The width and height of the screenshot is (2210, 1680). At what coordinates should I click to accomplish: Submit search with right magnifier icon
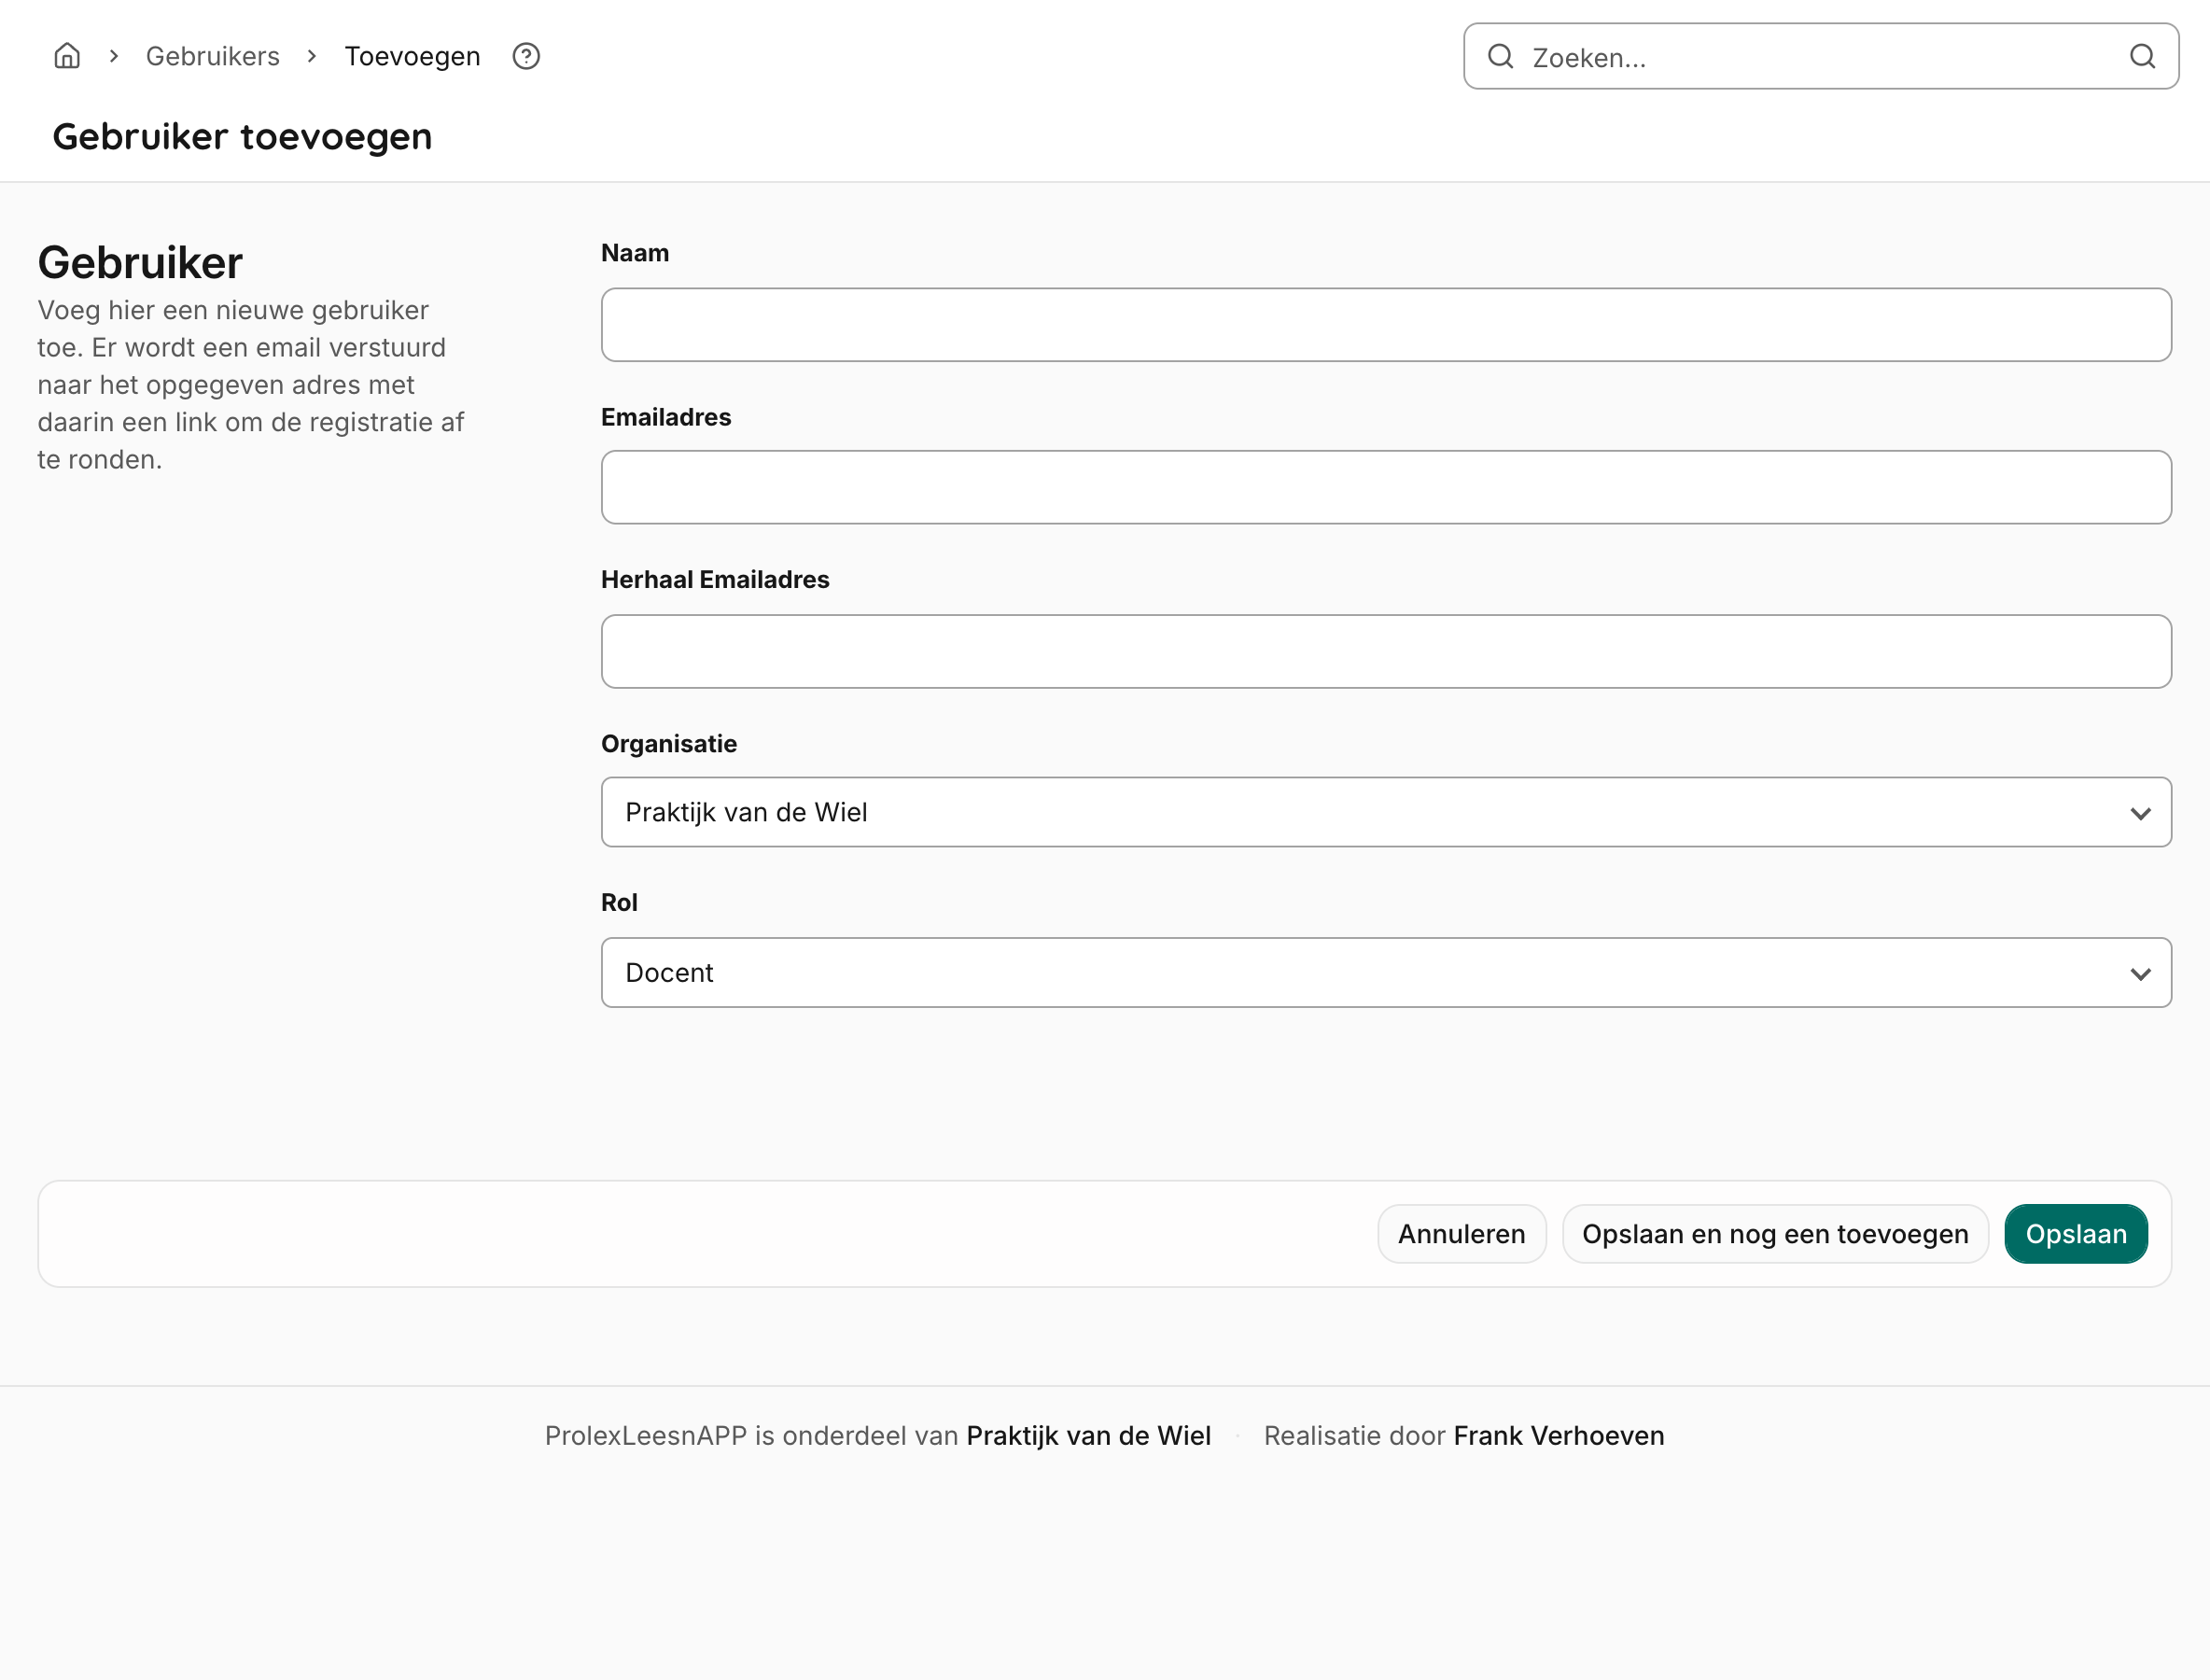[x=2142, y=56]
